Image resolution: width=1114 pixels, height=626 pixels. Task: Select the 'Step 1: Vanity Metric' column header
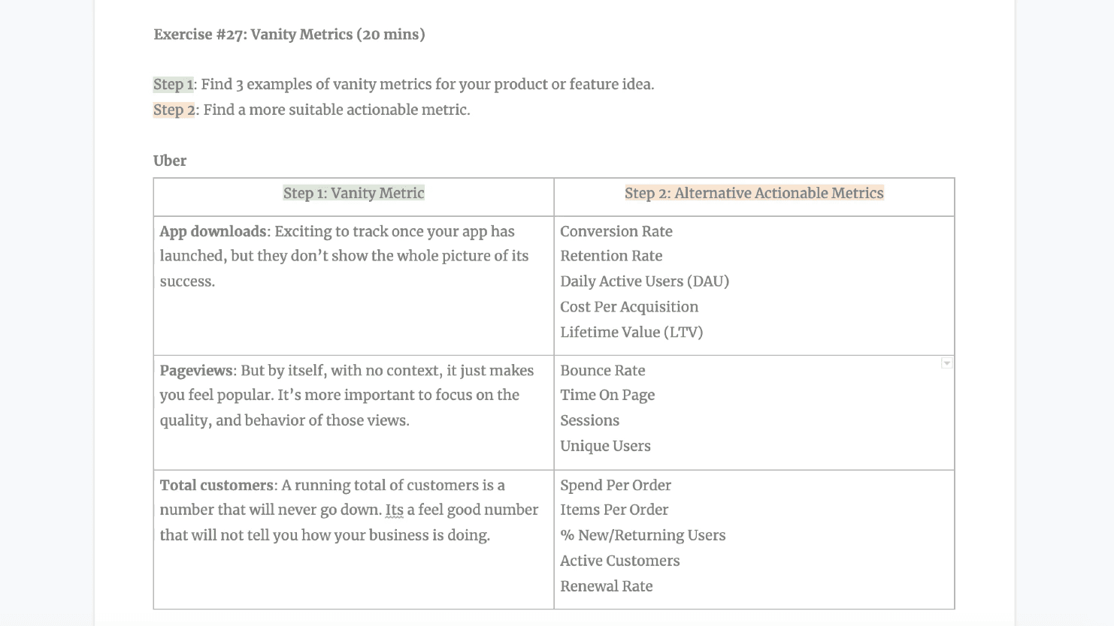point(353,193)
